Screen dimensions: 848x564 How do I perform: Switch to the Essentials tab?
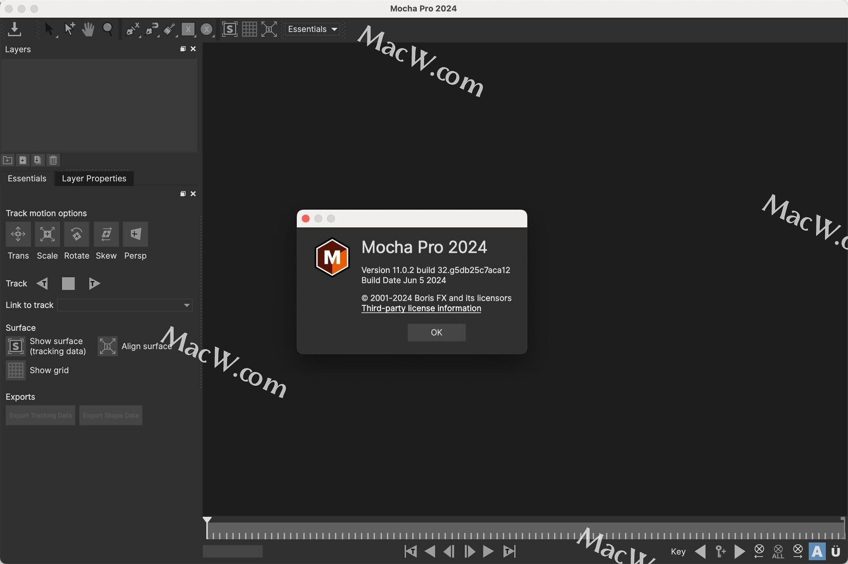point(27,178)
